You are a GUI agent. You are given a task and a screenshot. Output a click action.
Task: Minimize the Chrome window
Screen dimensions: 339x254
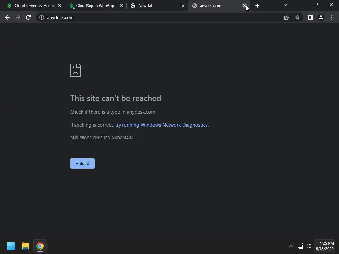(301, 5)
